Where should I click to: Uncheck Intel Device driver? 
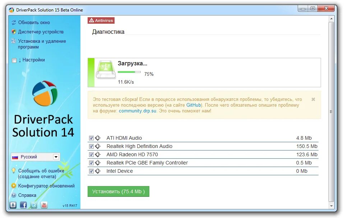tap(91, 171)
